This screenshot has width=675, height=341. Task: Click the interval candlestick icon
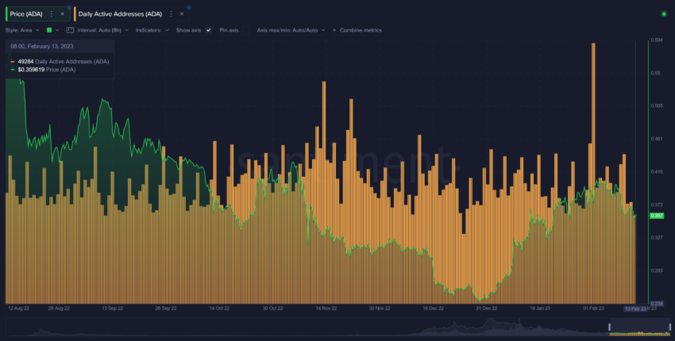pyautogui.click(x=70, y=30)
